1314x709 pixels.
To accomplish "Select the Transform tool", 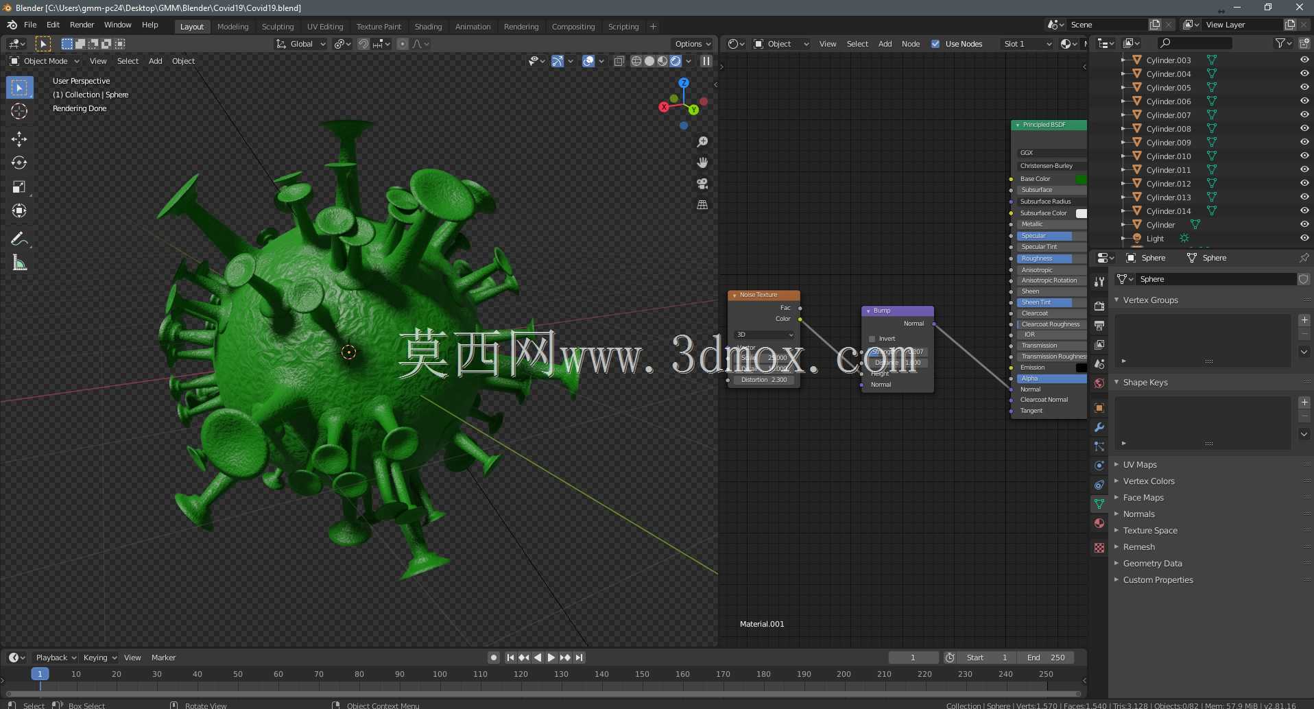I will pyautogui.click(x=19, y=211).
